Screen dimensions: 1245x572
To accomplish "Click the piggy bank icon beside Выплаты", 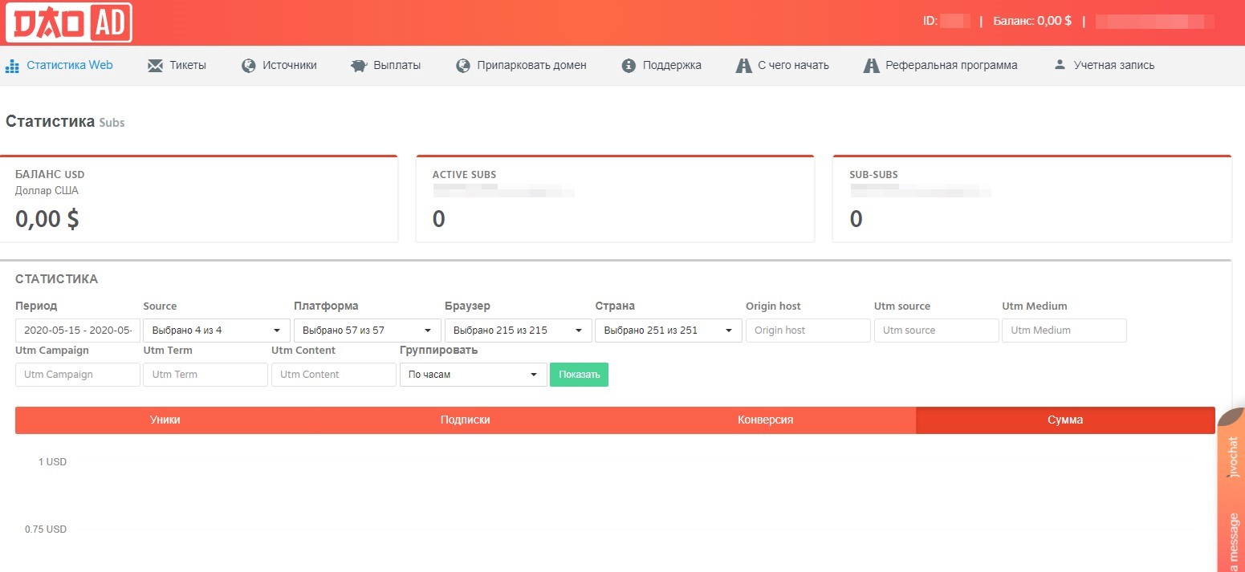I will pos(359,66).
